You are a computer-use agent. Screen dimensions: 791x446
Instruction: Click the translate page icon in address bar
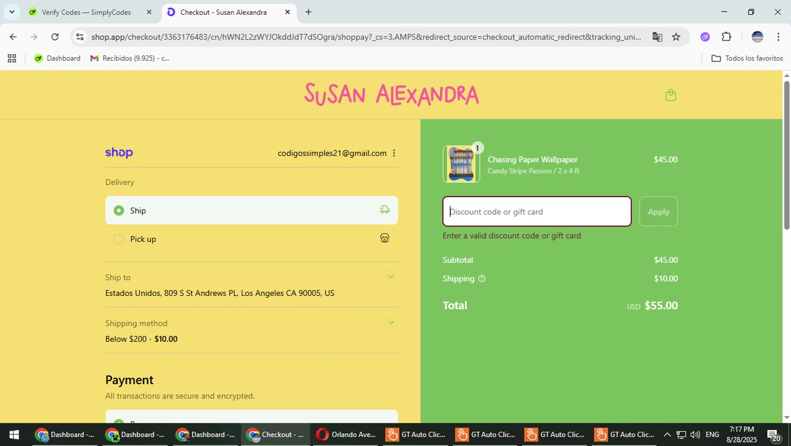coord(657,37)
